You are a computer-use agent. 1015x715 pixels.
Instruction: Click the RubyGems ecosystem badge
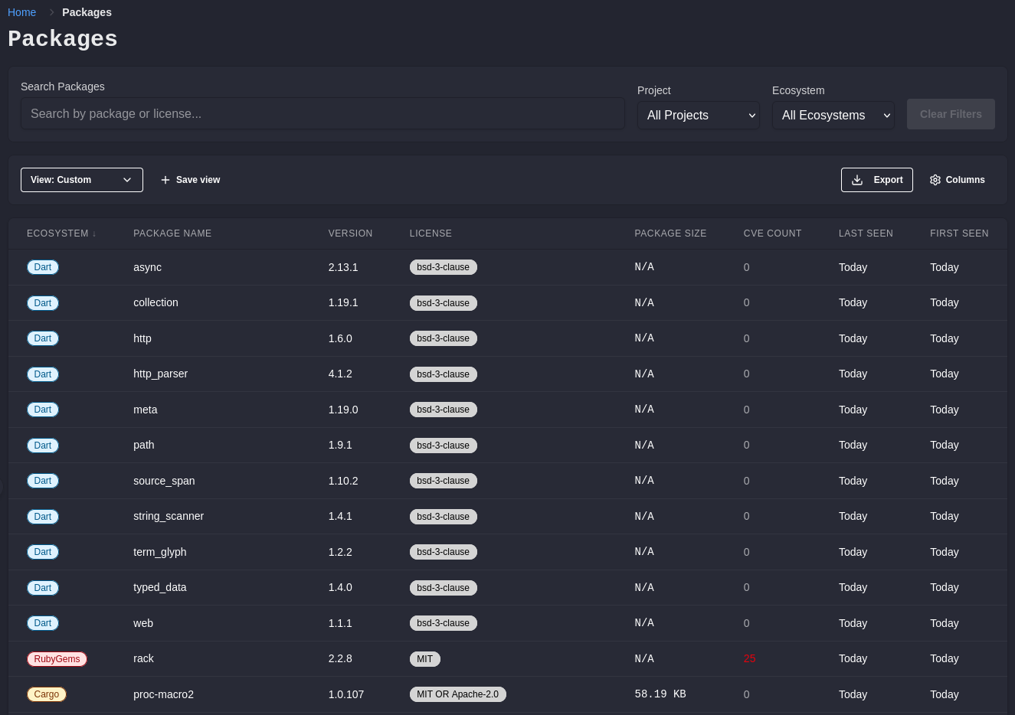57,659
